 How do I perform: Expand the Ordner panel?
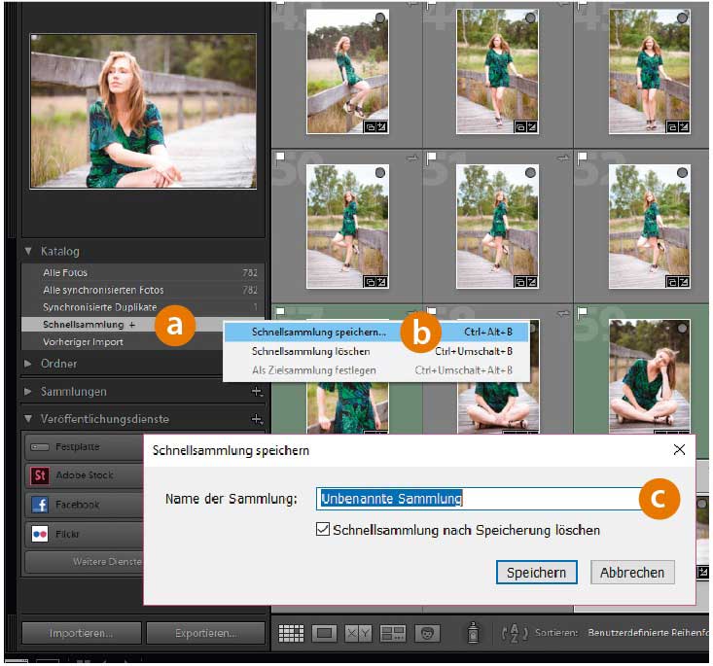point(28,364)
